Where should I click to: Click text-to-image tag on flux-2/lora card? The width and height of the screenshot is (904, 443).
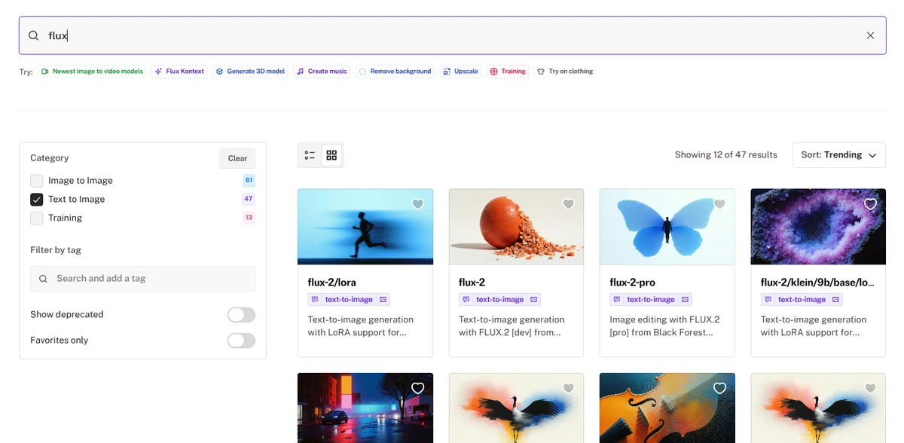pyautogui.click(x=349, y=300)
